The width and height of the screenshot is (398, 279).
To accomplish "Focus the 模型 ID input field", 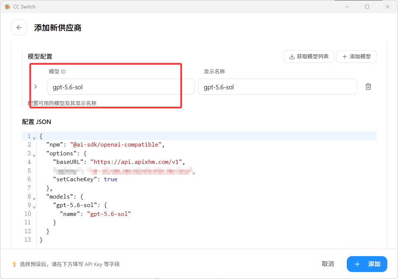I will click(x=121, y=87).
